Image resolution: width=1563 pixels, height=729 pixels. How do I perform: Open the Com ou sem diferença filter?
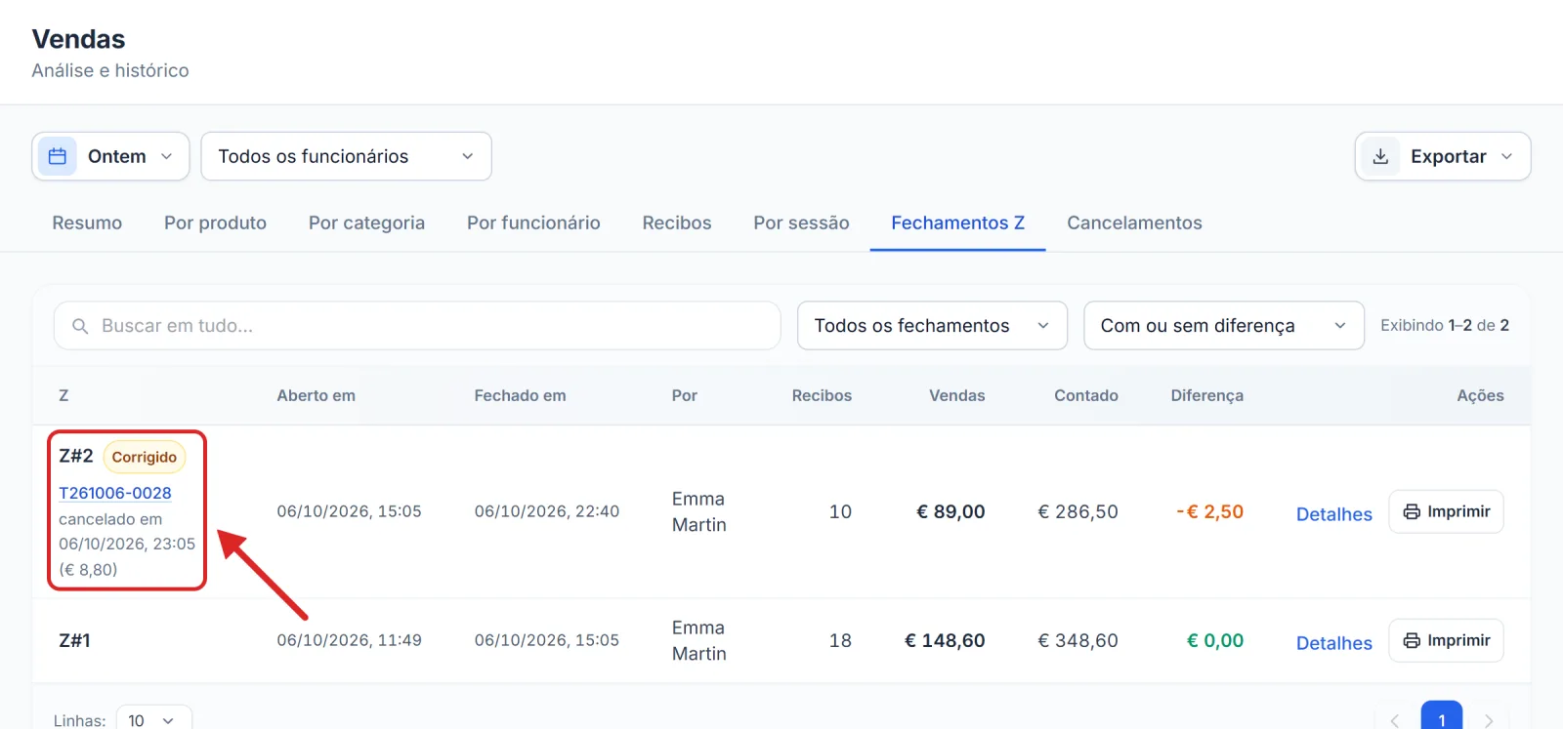(1224, 326)
